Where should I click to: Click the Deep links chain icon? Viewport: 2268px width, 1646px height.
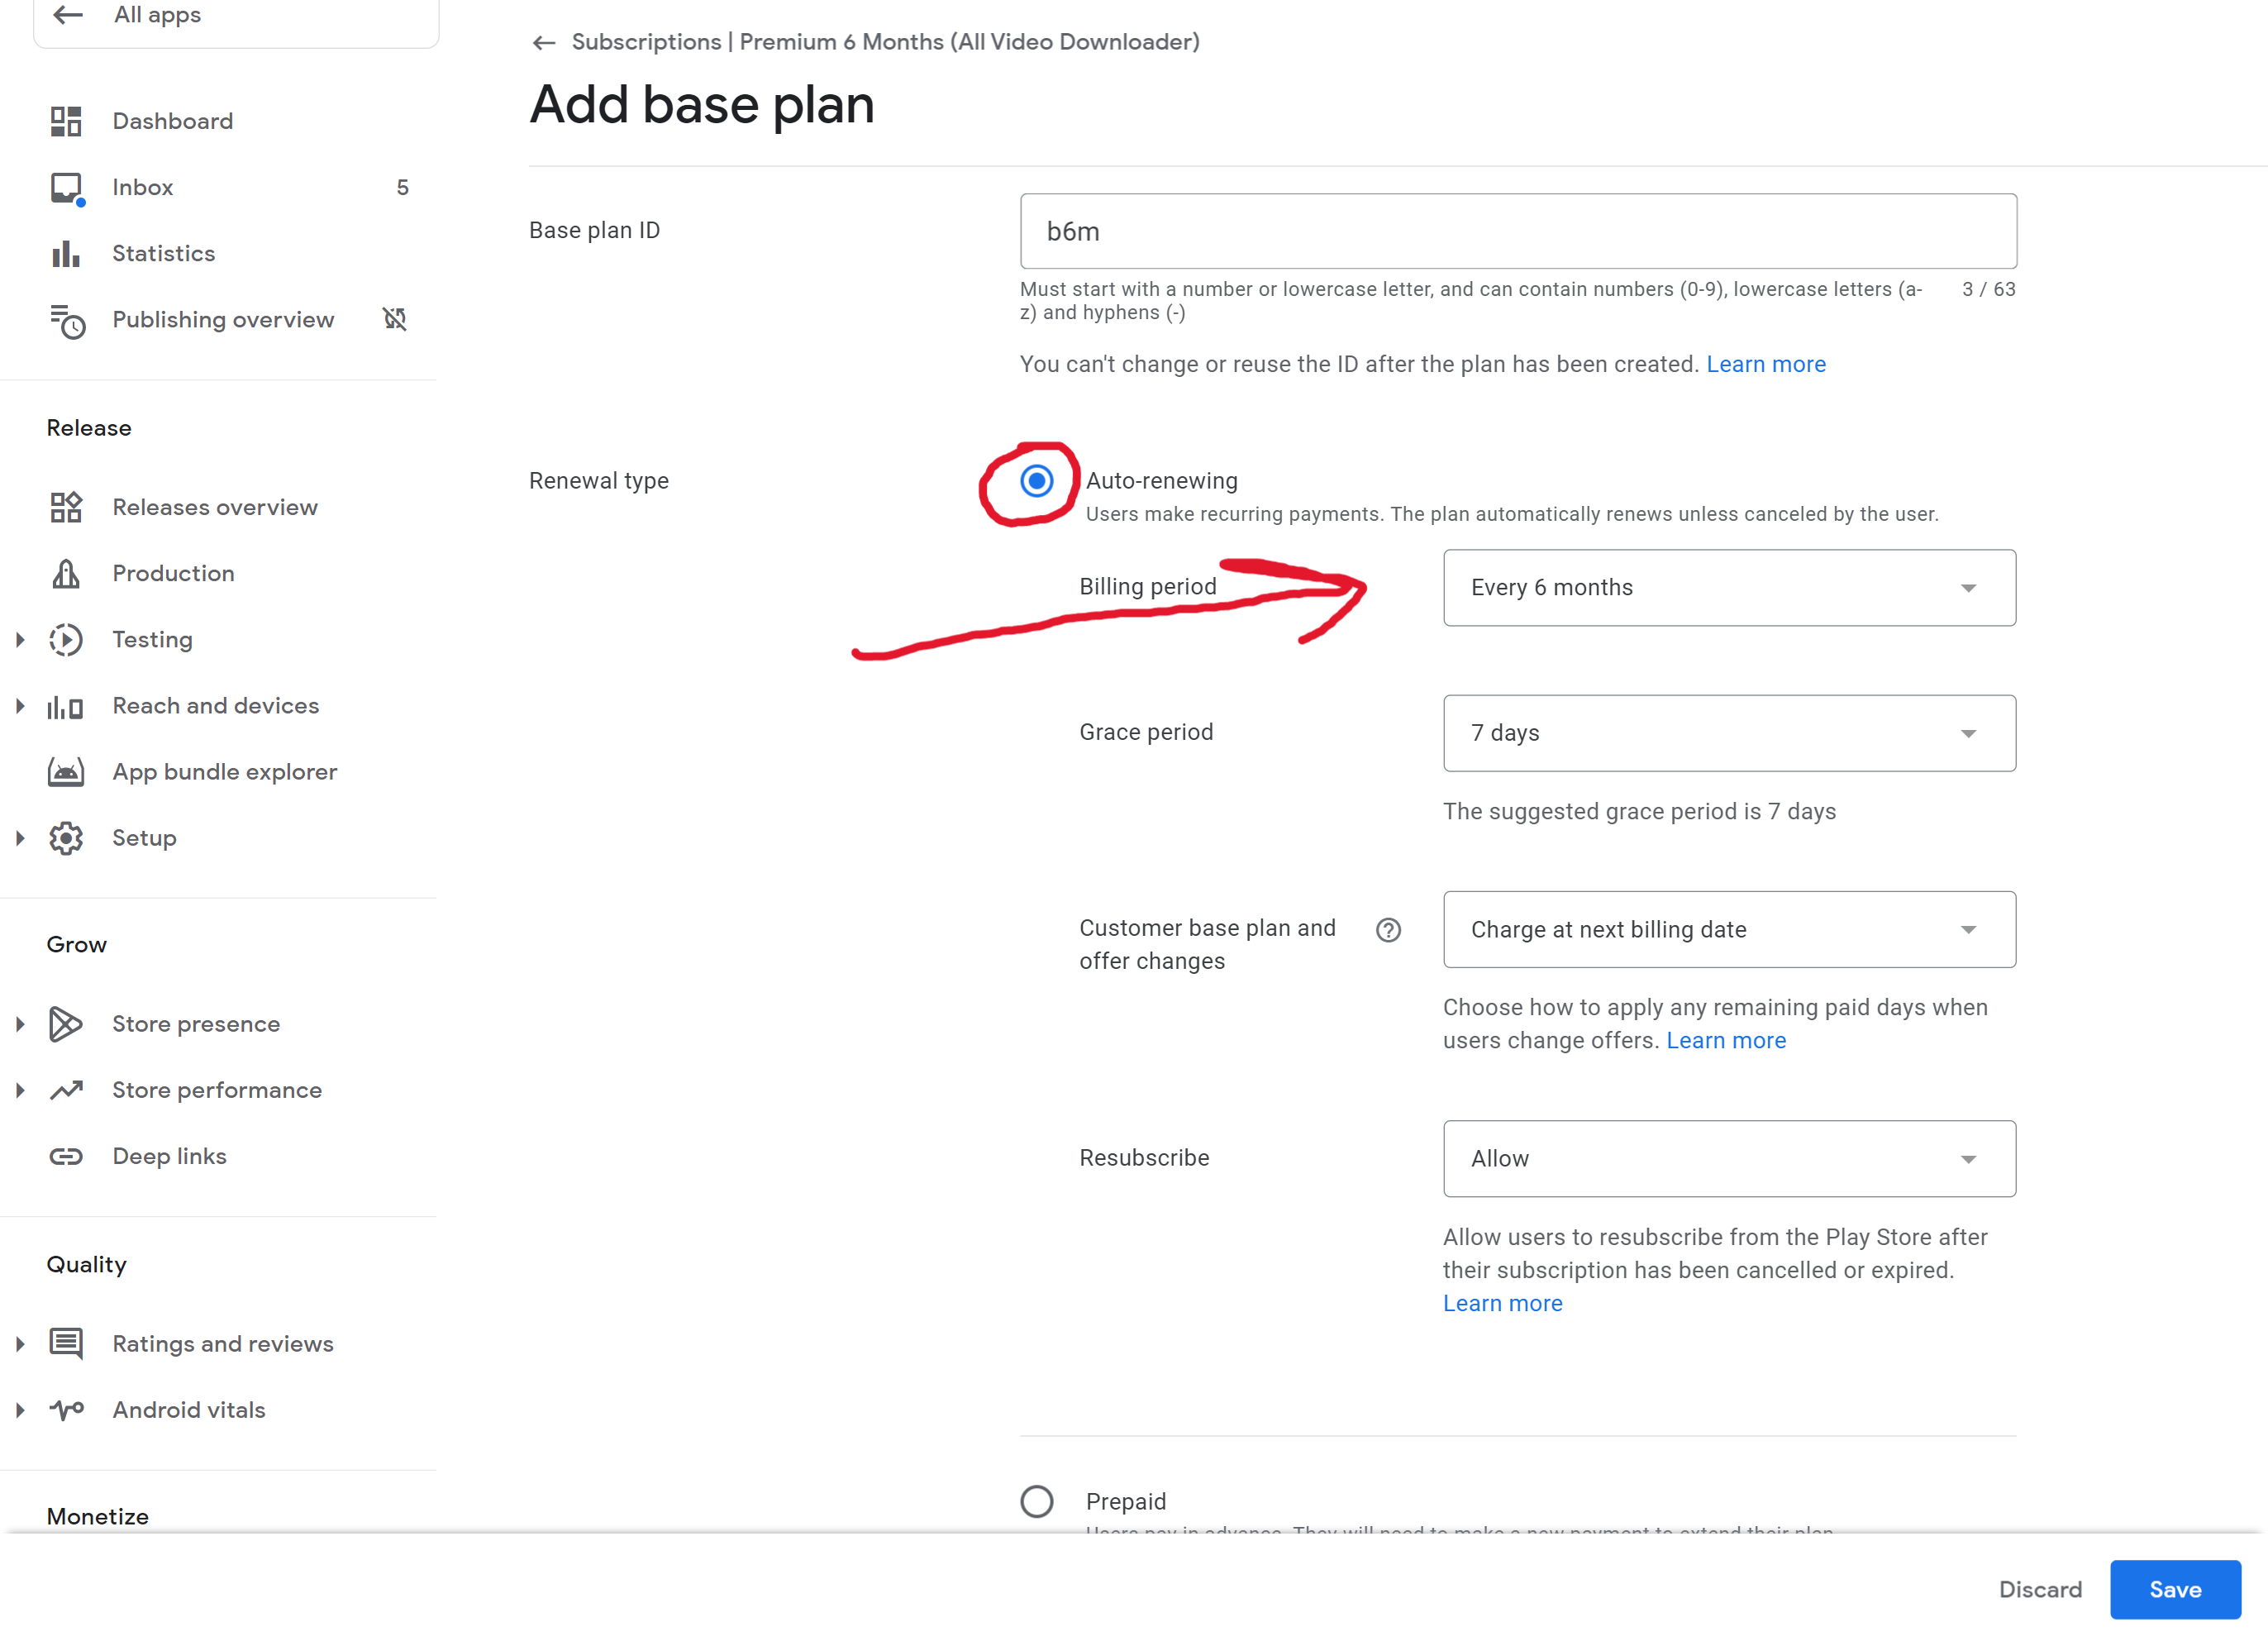(66, 1156)
